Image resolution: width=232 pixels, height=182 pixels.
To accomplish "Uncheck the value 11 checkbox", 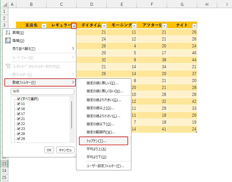I will click(19, 104).
